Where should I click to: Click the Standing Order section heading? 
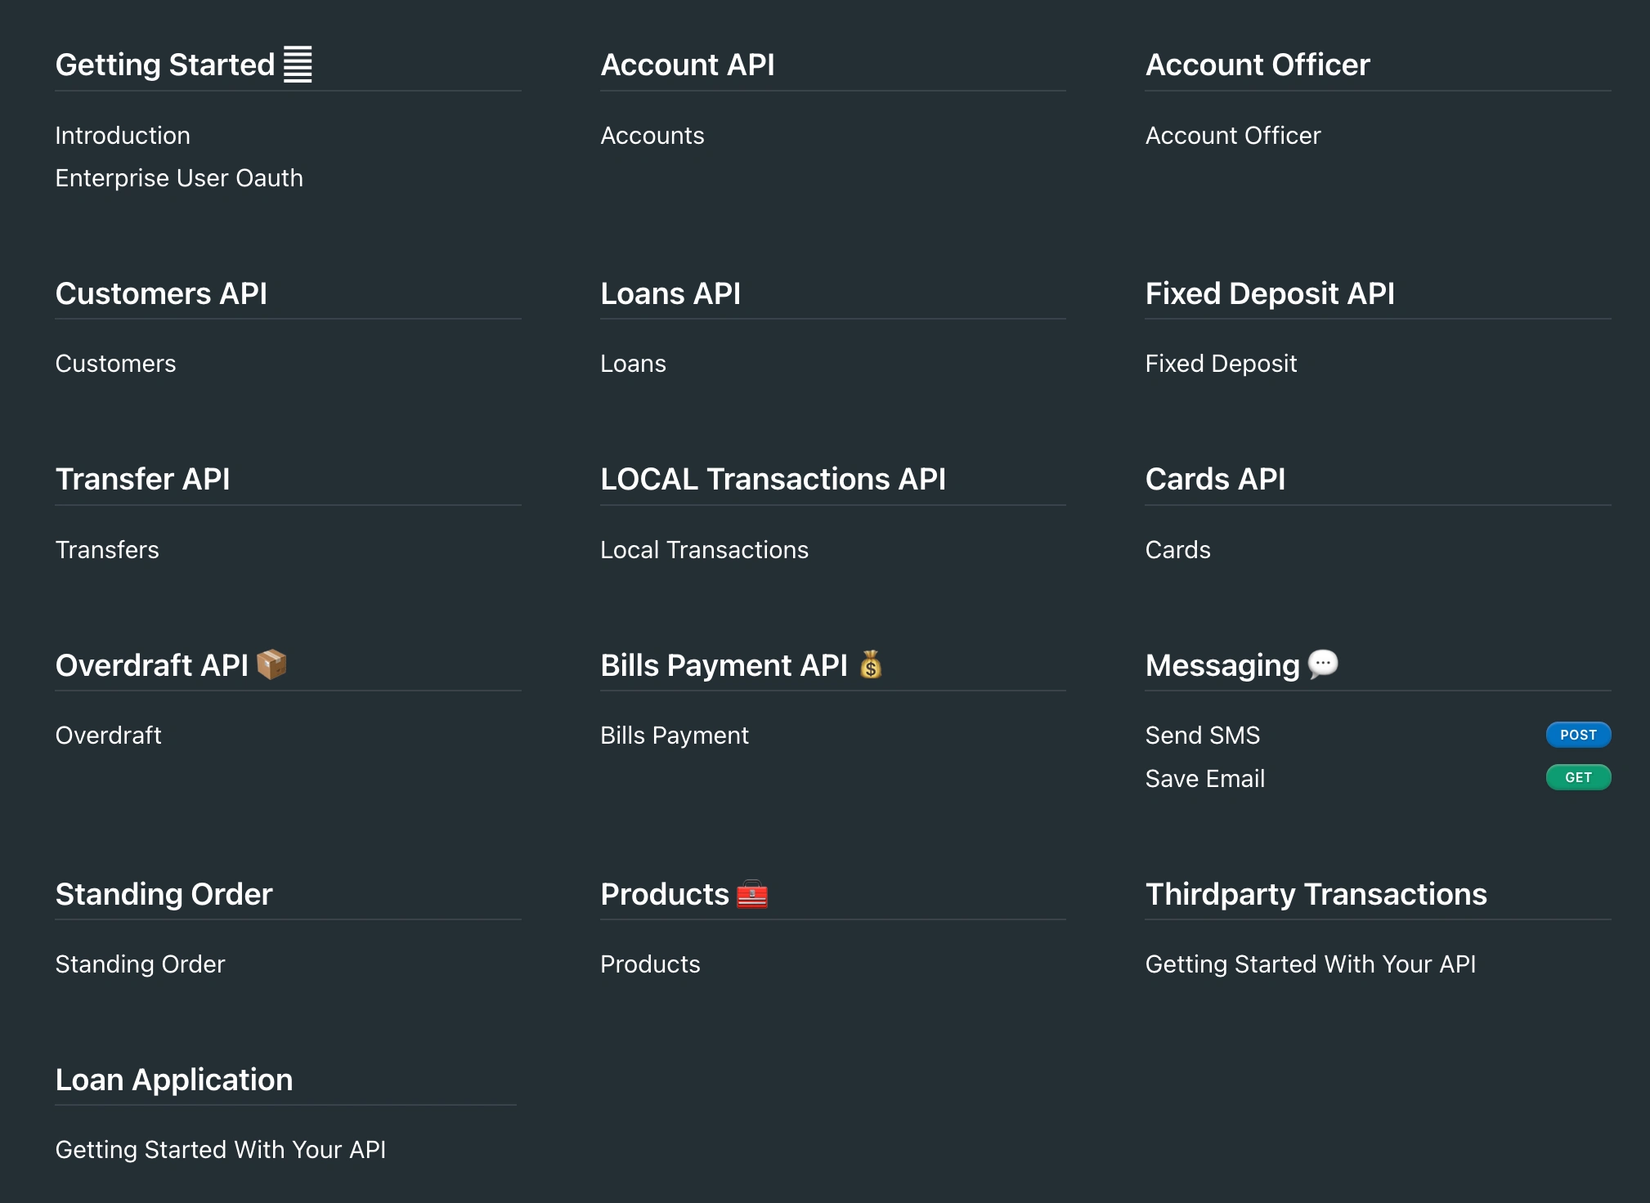pyautogui.click(x=164, y=894)
